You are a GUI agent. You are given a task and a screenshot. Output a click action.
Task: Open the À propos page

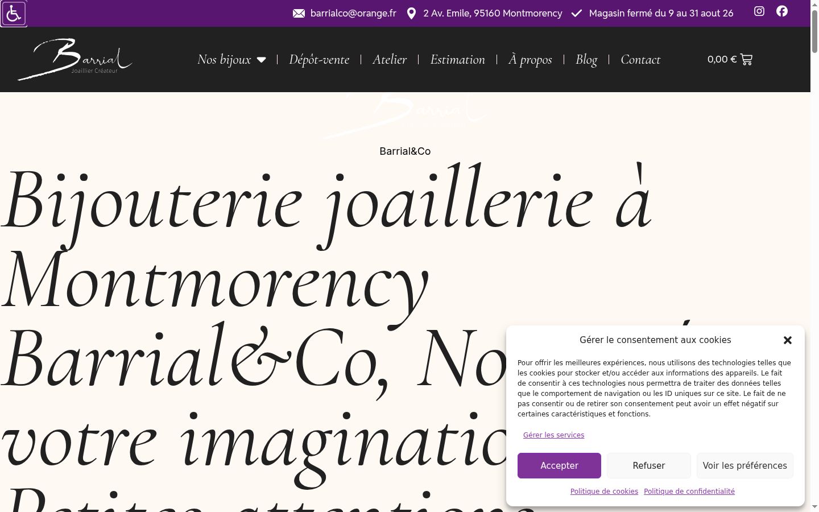[x=530, y=59]
